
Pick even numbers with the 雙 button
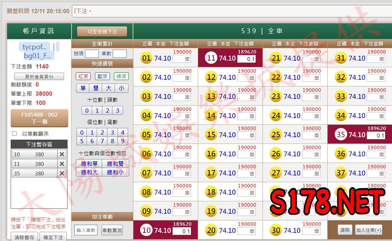pos(96,88)
